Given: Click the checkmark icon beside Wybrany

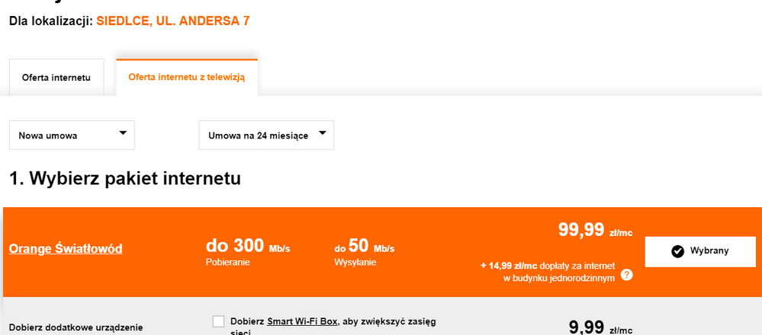Looking at the screenshot, I should (677, 251).
